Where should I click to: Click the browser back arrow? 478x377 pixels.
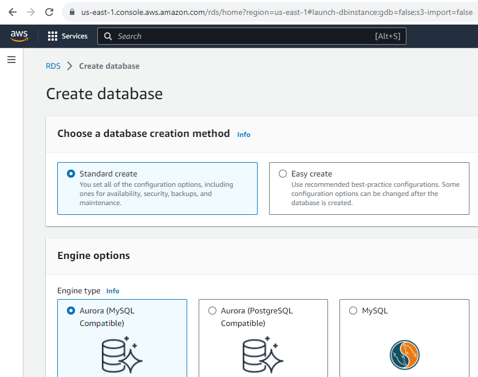coord(13,12)
